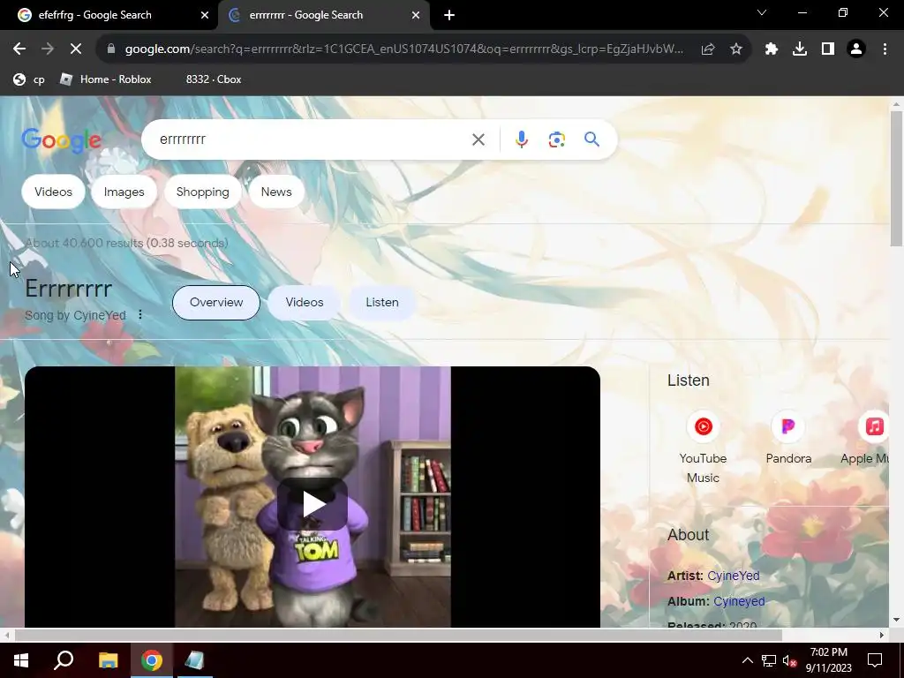Open File Explorer from the taskbar

[108, 660]
